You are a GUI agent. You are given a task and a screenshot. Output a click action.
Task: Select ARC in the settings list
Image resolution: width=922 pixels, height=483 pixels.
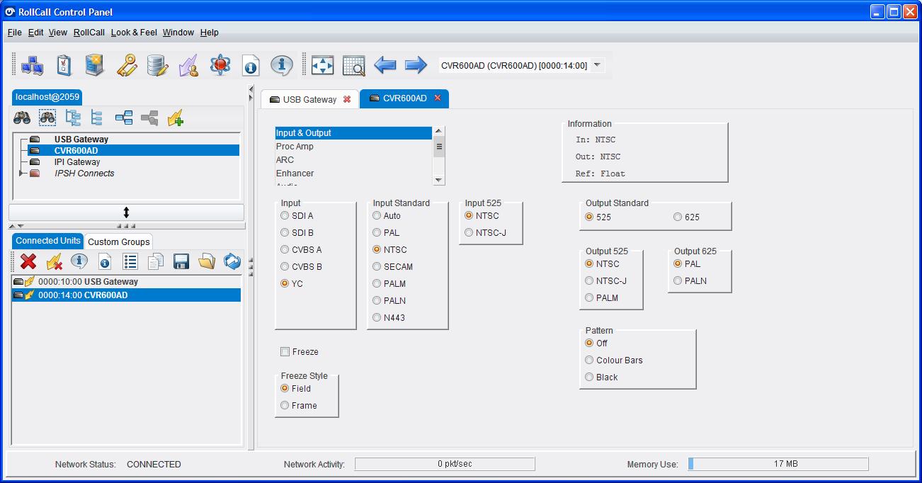pos(353,160)
